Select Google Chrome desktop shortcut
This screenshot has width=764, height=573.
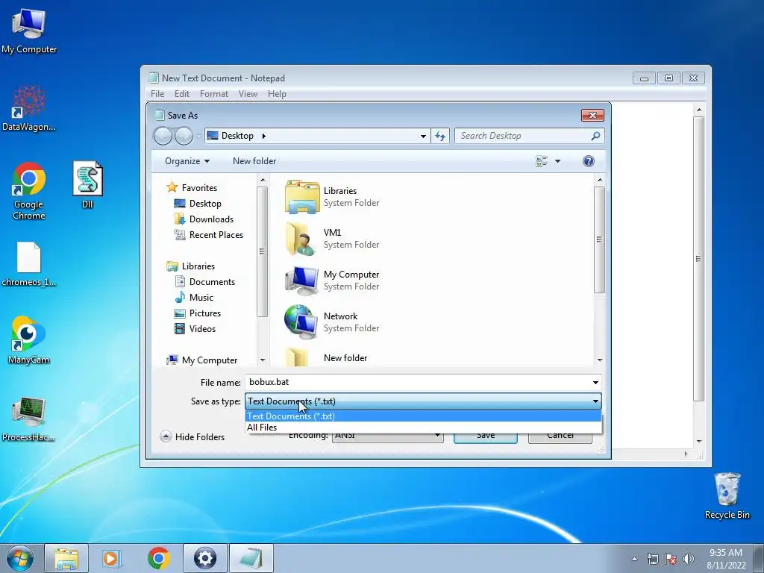pyautogui.click(x=29, y=191)
